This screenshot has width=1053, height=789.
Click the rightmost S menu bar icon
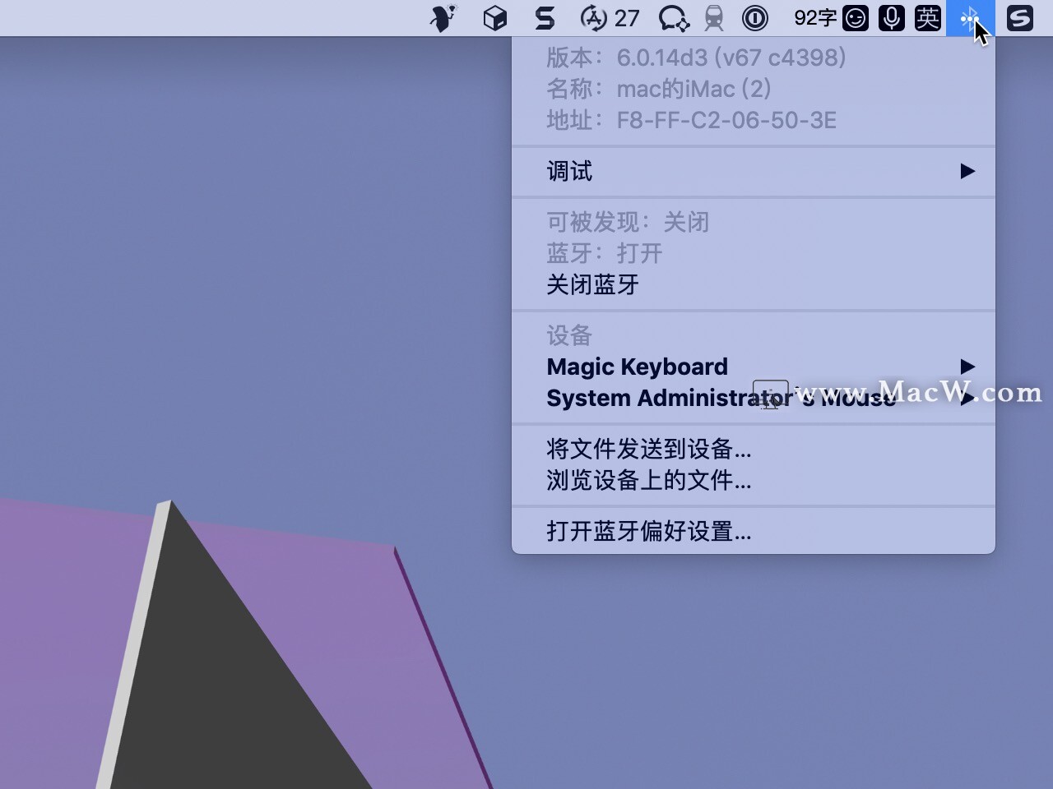(x=1019, y=17)
